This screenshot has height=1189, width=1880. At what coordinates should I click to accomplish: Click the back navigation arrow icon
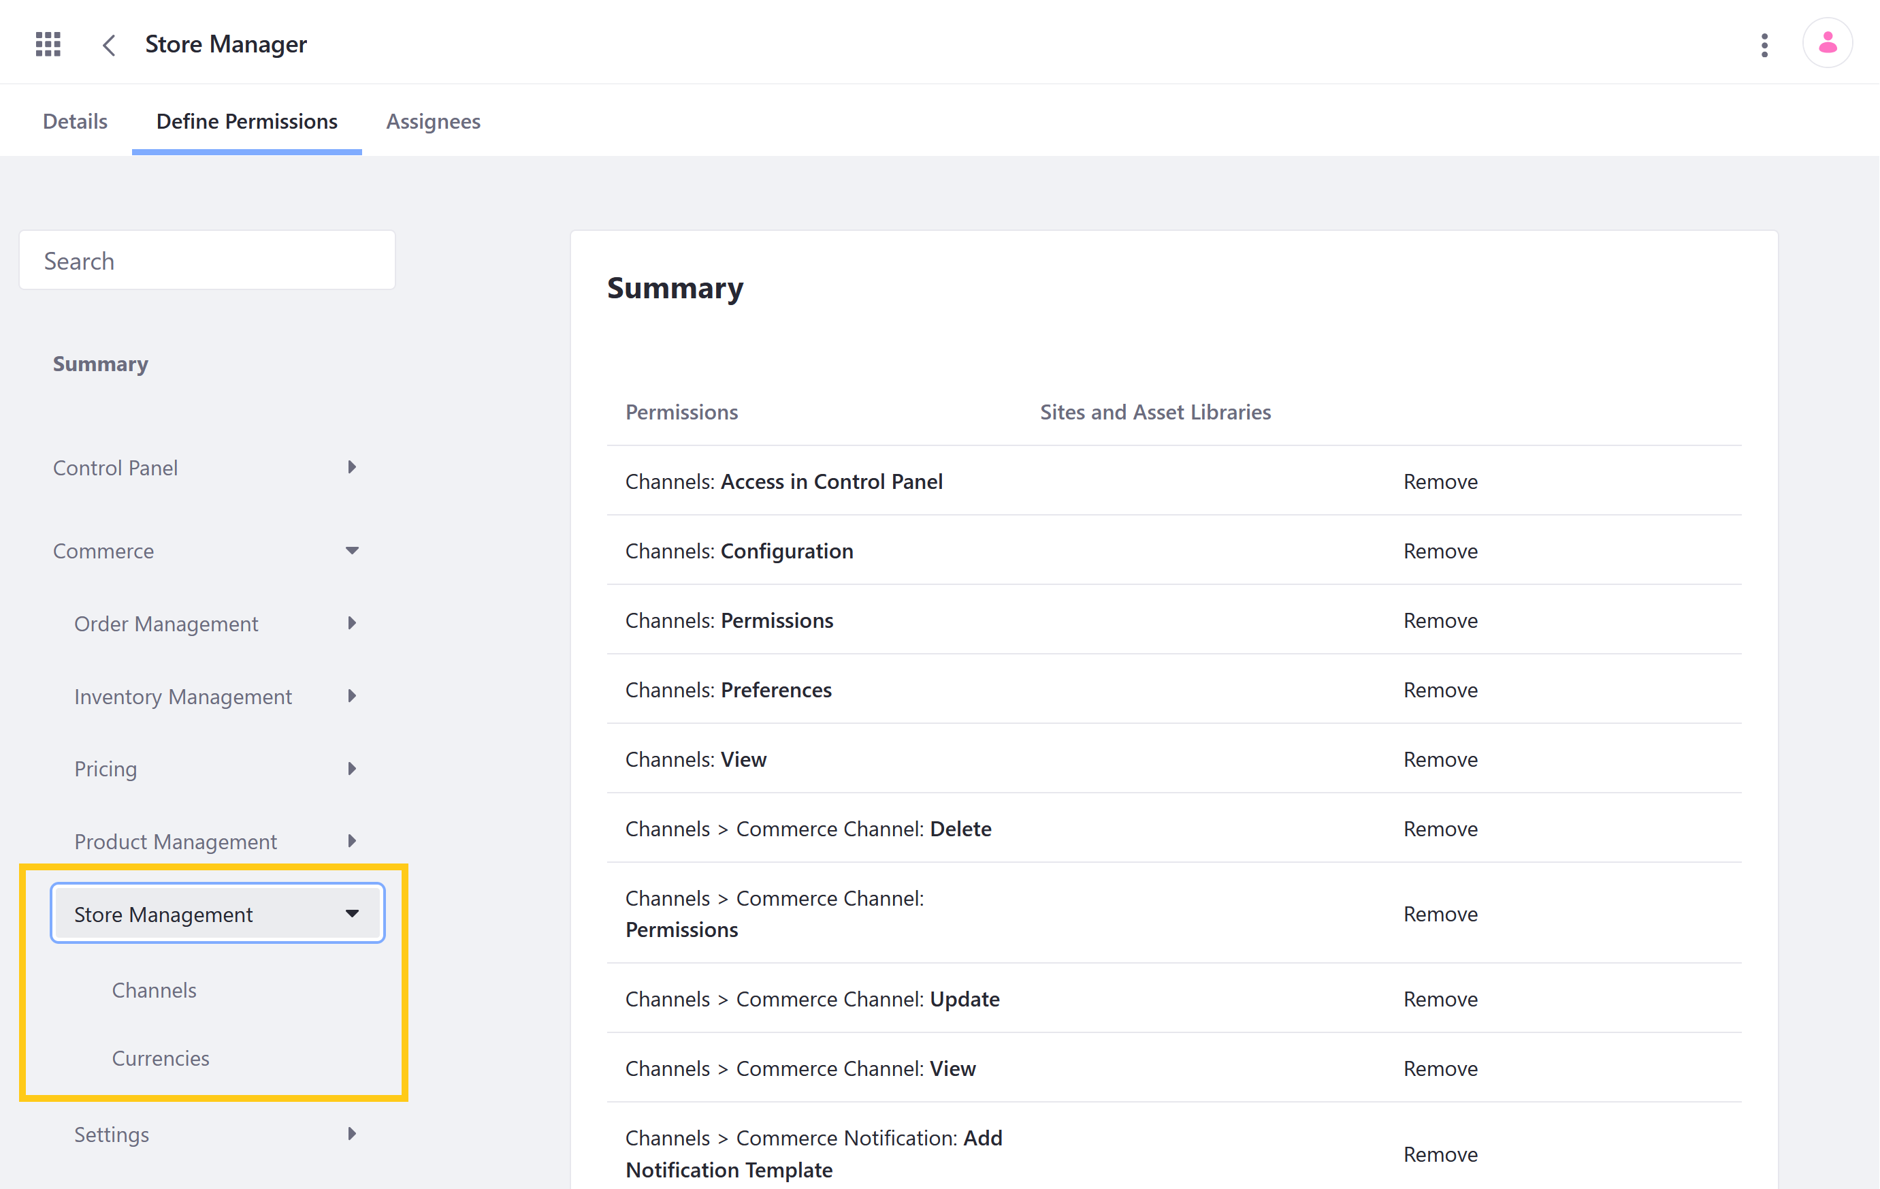(106, 42)
